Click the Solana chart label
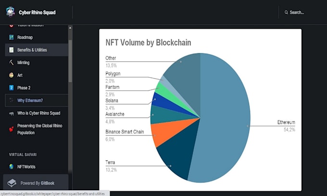 click(x=112, y=101)
